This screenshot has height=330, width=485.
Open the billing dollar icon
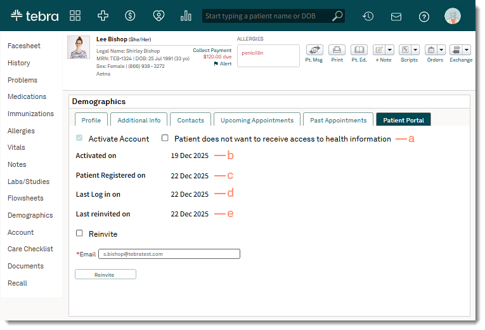(x=130, y=15)
